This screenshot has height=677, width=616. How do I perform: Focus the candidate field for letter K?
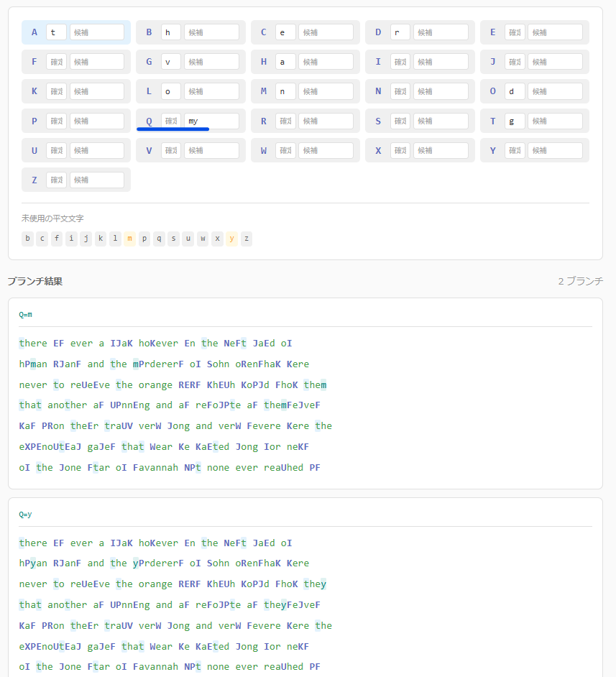click(x=97, y=91)
